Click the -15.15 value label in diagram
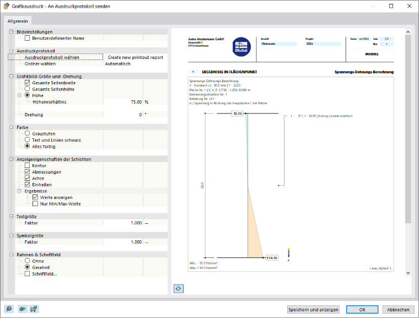 tap(237, 114)
